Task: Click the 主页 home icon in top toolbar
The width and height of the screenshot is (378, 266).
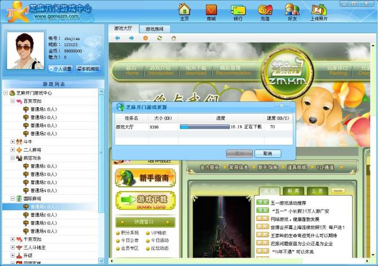Action: point(184,10)
